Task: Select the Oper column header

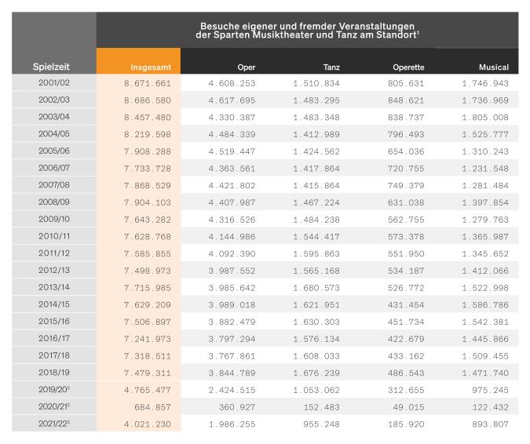Action: coord(246,67)
